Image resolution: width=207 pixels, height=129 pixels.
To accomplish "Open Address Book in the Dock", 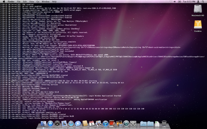I will coord(85,124).
